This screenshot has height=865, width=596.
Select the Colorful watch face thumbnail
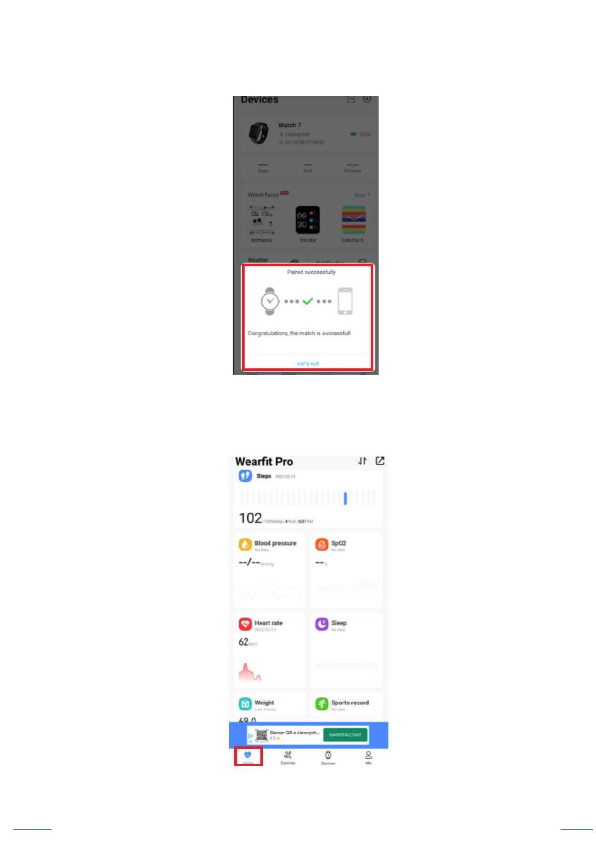354,220
